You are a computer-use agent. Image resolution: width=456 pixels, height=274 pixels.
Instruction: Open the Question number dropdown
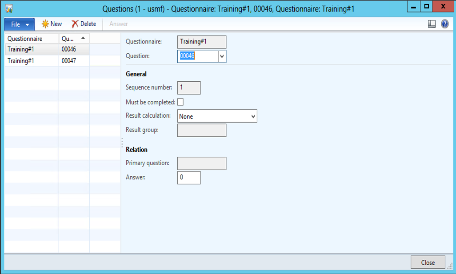coord(222,56)
